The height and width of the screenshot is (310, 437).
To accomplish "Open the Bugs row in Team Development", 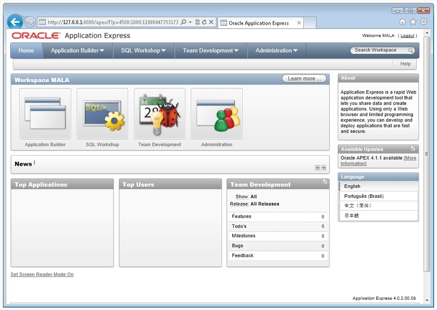I will [x=278, y=246].
